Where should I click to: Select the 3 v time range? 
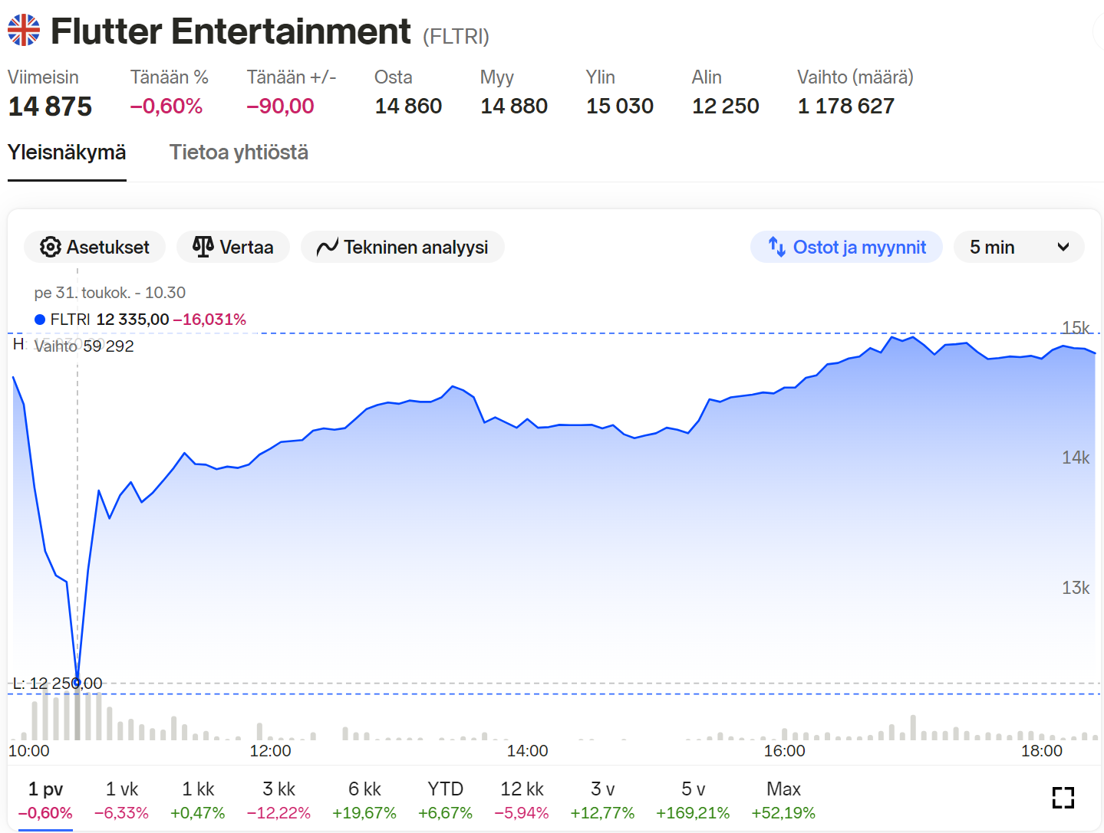[x=602, y=799]
